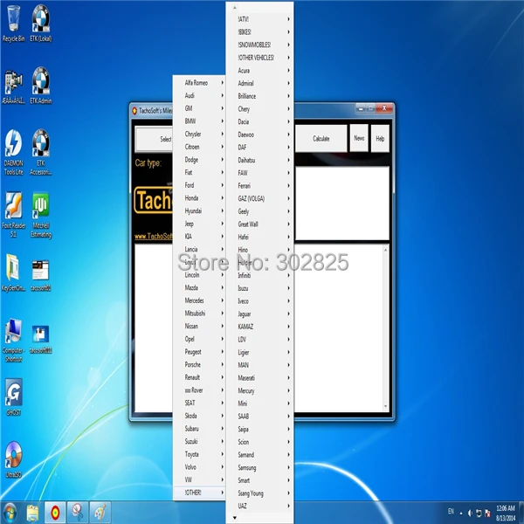Open the UltraISO desktop icon

[14, 459]
